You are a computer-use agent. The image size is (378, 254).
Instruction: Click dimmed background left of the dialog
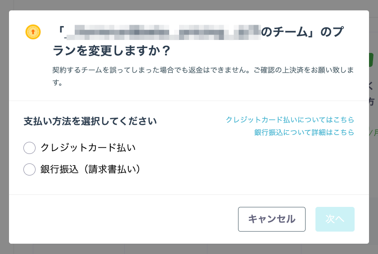coord(4,127)
